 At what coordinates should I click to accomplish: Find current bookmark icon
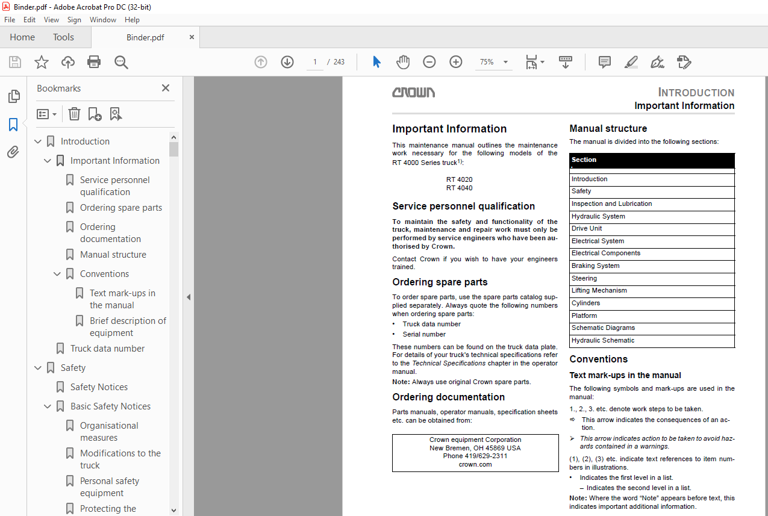click(116, 114)
